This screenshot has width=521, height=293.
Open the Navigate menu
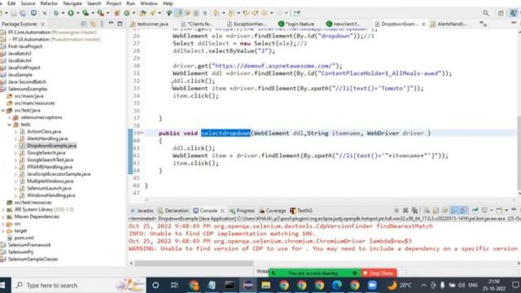[72, 3]
